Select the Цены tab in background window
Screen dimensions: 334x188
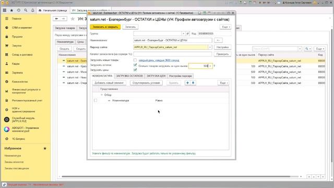80,42
